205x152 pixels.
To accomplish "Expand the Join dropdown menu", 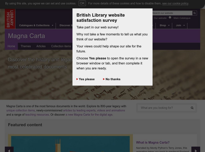I will click(x=180, y=25).
